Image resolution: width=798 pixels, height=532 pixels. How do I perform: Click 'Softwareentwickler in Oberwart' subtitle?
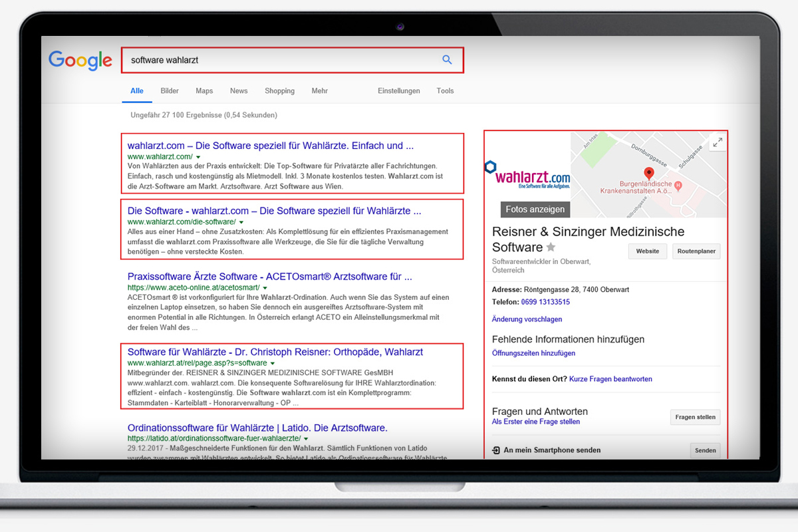[x=541, y=266]
